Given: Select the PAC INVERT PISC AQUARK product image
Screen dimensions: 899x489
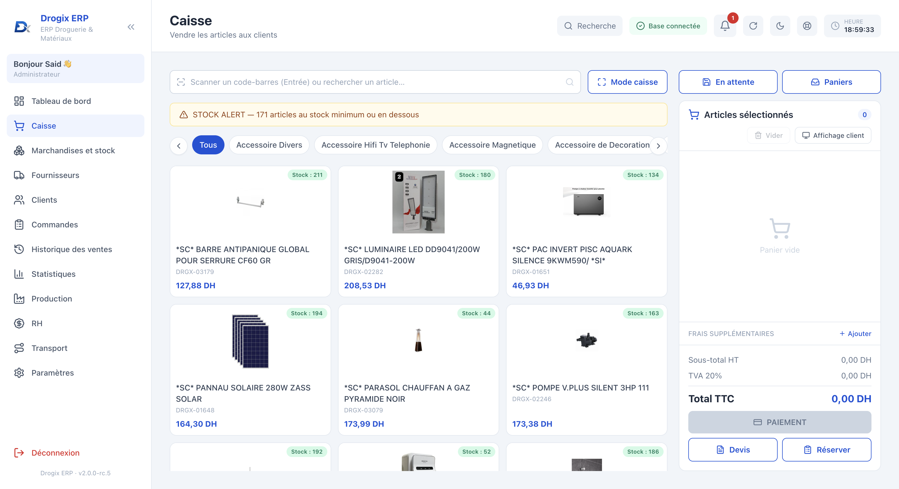Looking at the screenshot, I should click(586, 202).
